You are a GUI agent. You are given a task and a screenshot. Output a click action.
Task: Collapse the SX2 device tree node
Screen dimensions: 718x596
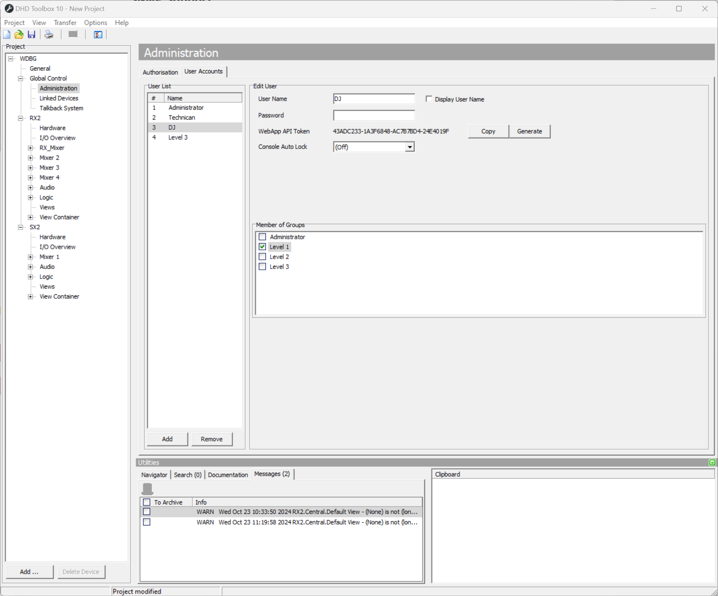click(21, 227)
